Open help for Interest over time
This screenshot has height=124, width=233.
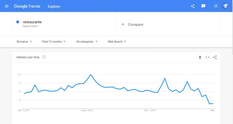click(44, 57)
